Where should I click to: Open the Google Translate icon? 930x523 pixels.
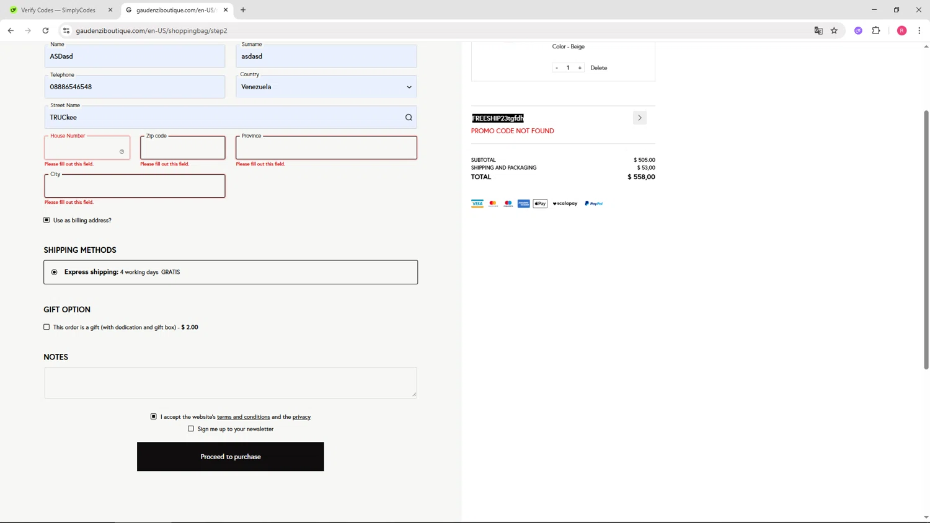(x=818, y=30)
